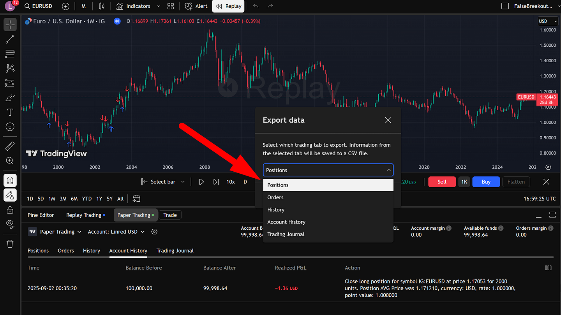Open paper trading account settings hexagon icon
The height and width of the screenshot is (315, 561).
(154, 232)
